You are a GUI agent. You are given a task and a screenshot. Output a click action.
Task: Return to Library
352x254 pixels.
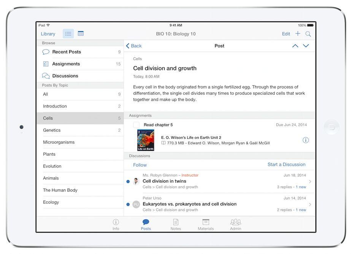(48, 34)
